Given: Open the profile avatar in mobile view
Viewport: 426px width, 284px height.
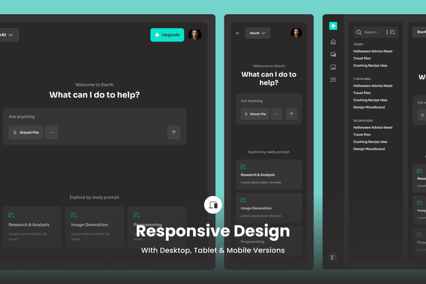Looking at the screenshot, I should pyautogui.click(x=296, y=33).
